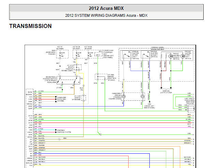Screen dimensions: 205x168
Task: Click the "MIDDLE OF ENGINE" label
Action: coord(77,99)
